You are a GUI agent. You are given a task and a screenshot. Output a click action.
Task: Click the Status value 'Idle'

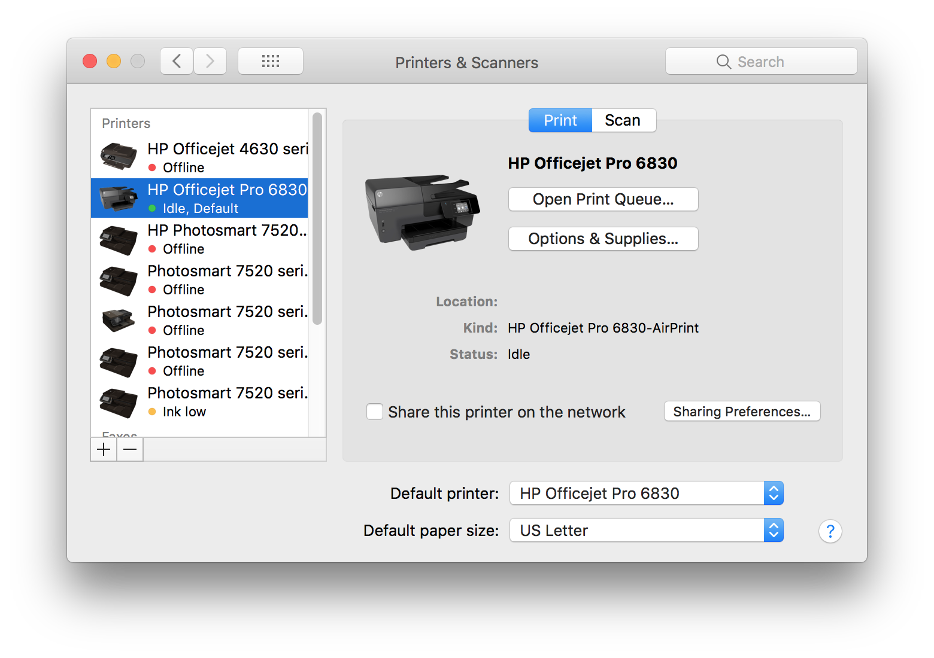(519, 354)
